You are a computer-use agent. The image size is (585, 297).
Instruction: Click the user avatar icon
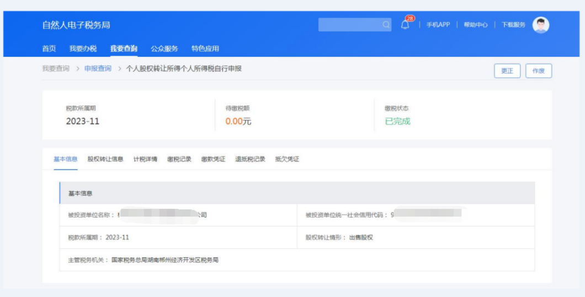(x=540, y=25)
